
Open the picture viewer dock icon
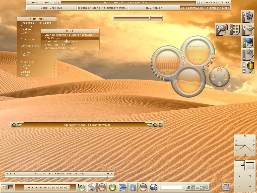tap(102, 187)
